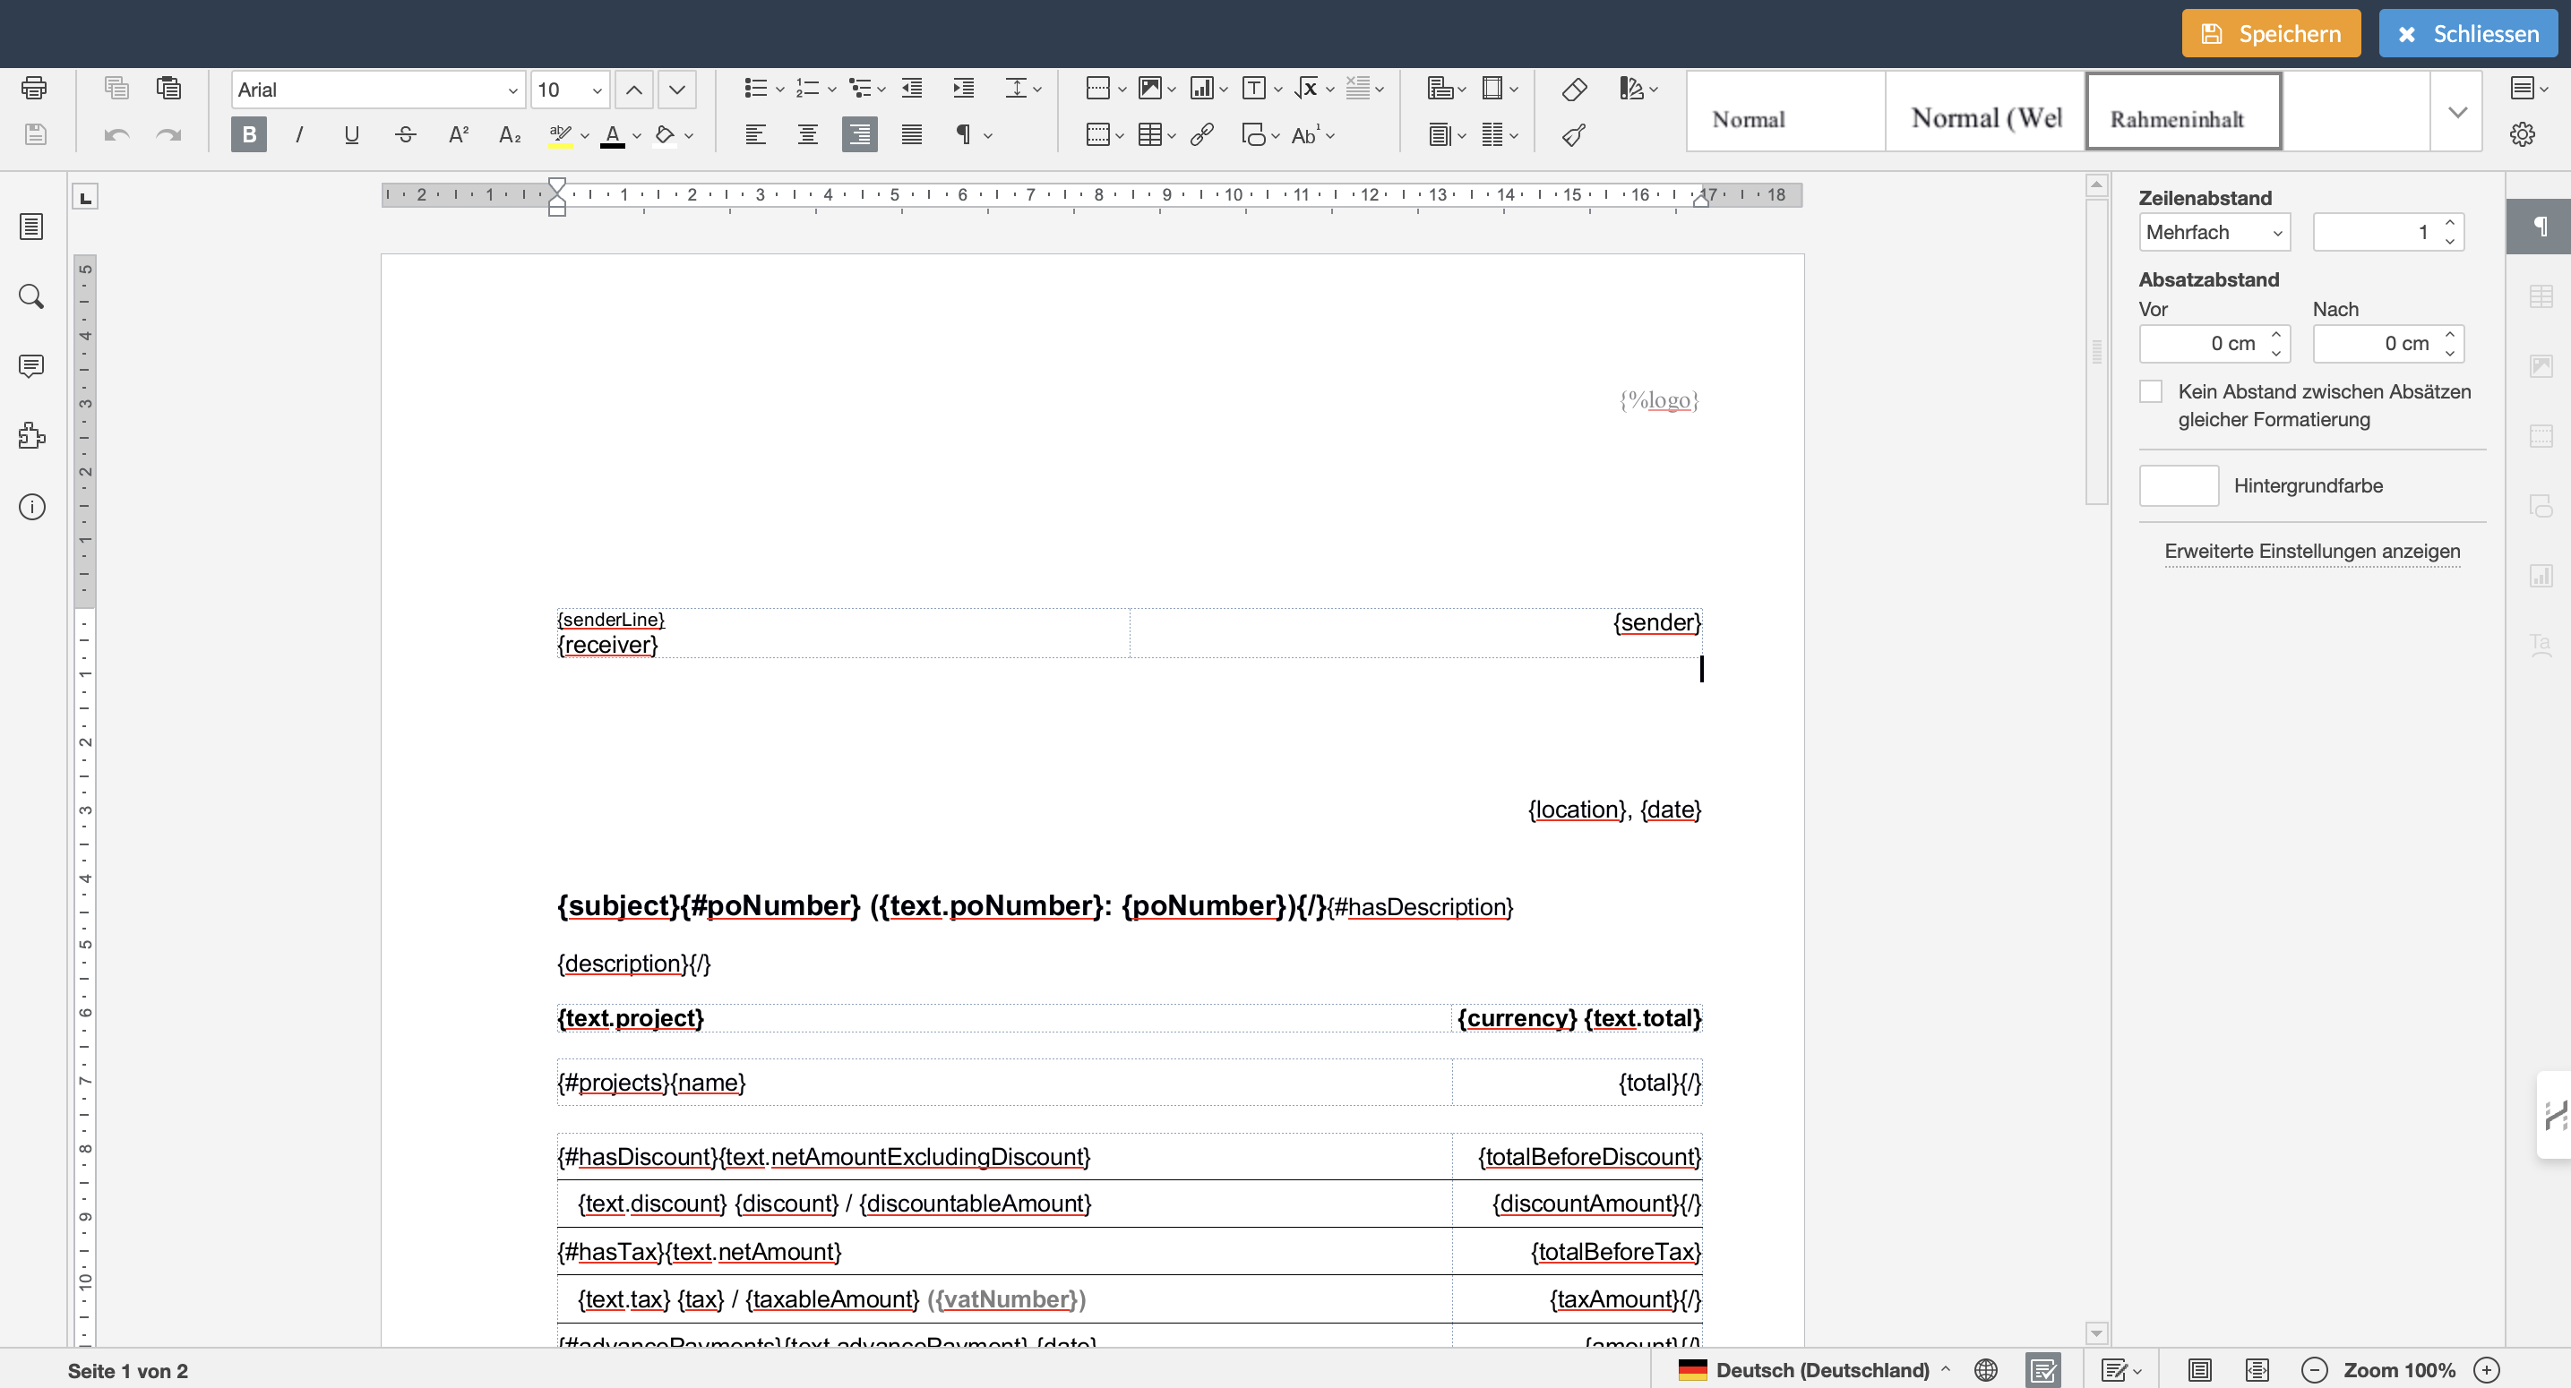
Task: Click the print icon in the toolbar
Action: [x=34, y=88]
